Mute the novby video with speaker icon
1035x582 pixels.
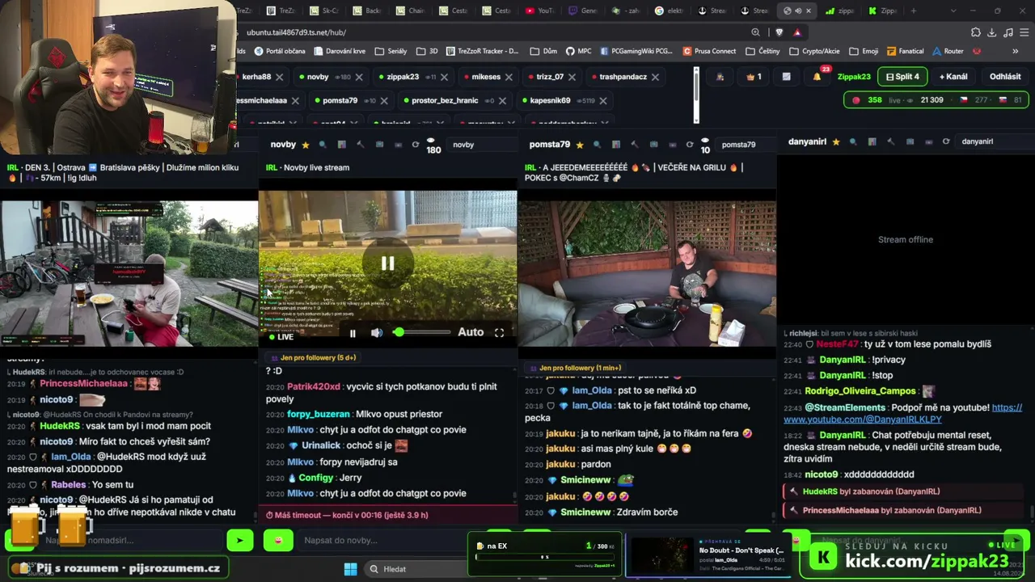coord(376,332)
